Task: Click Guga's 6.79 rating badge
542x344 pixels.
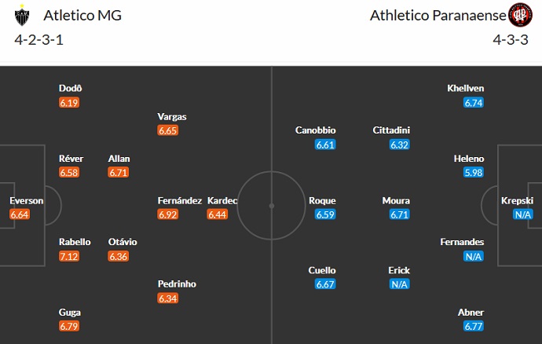Action: (70, 326)
